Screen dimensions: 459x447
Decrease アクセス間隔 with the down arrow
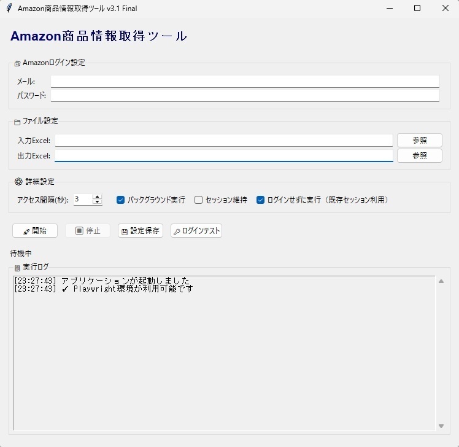(97, 202)
